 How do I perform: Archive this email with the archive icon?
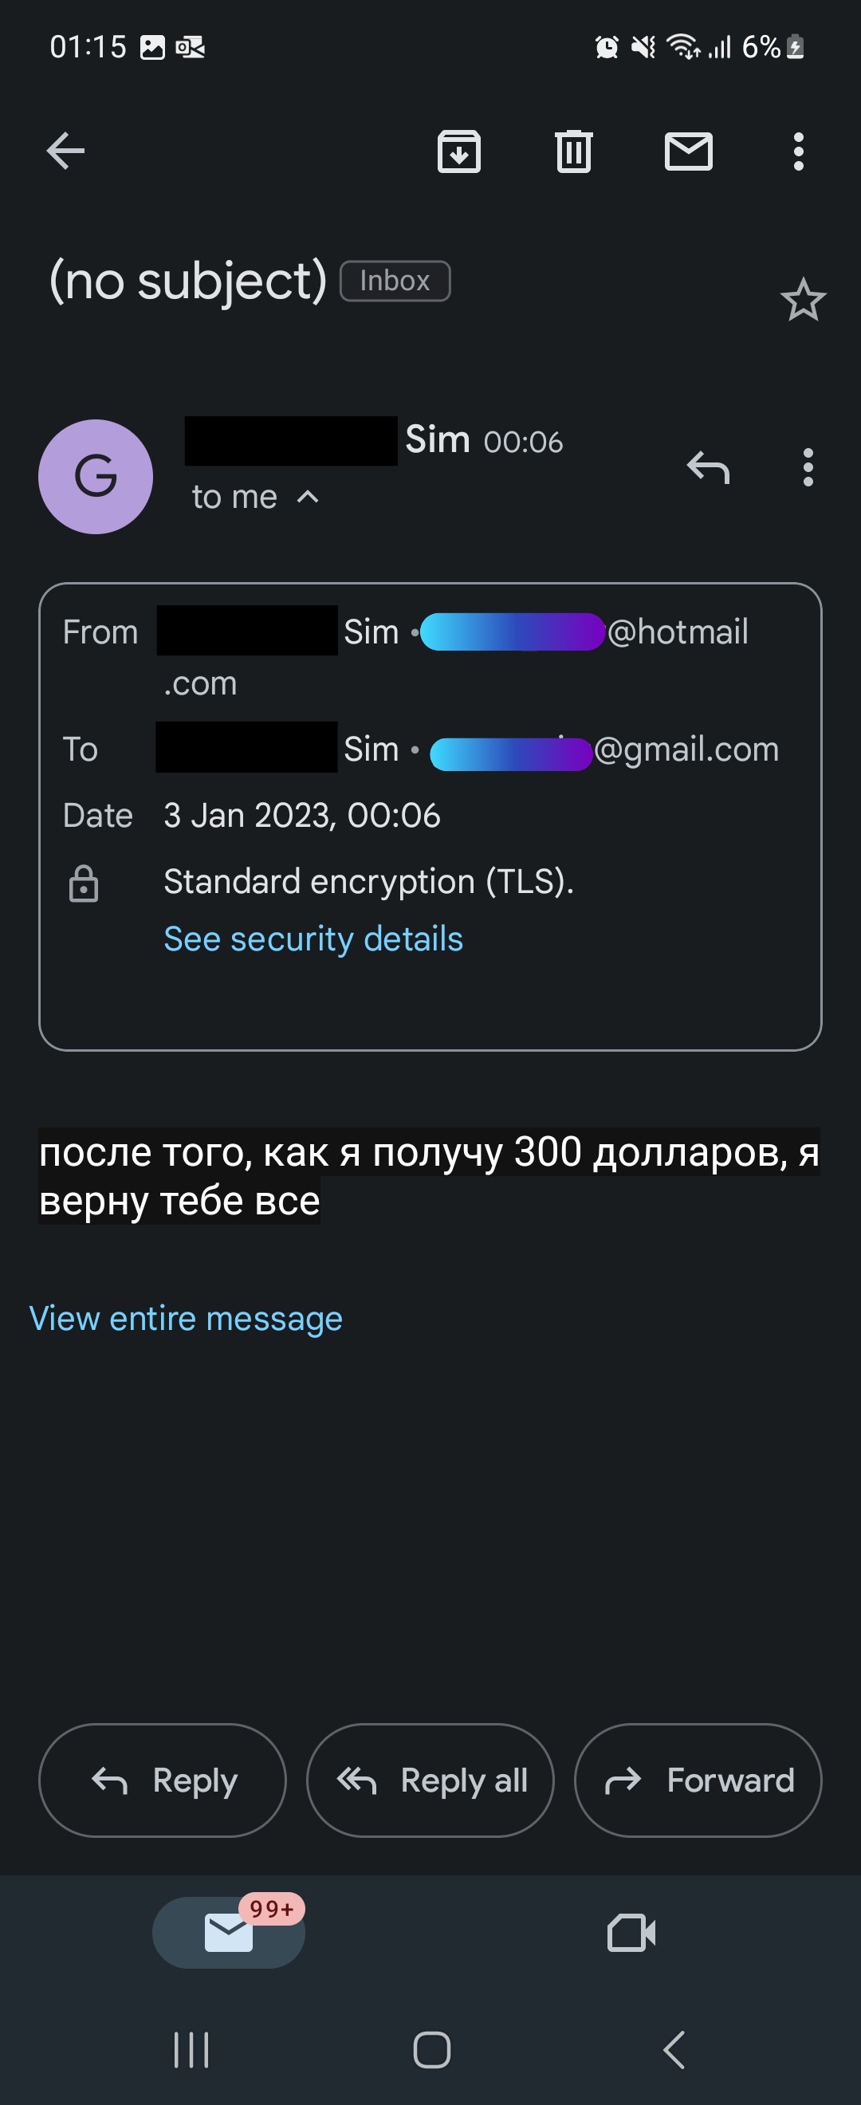459,151
